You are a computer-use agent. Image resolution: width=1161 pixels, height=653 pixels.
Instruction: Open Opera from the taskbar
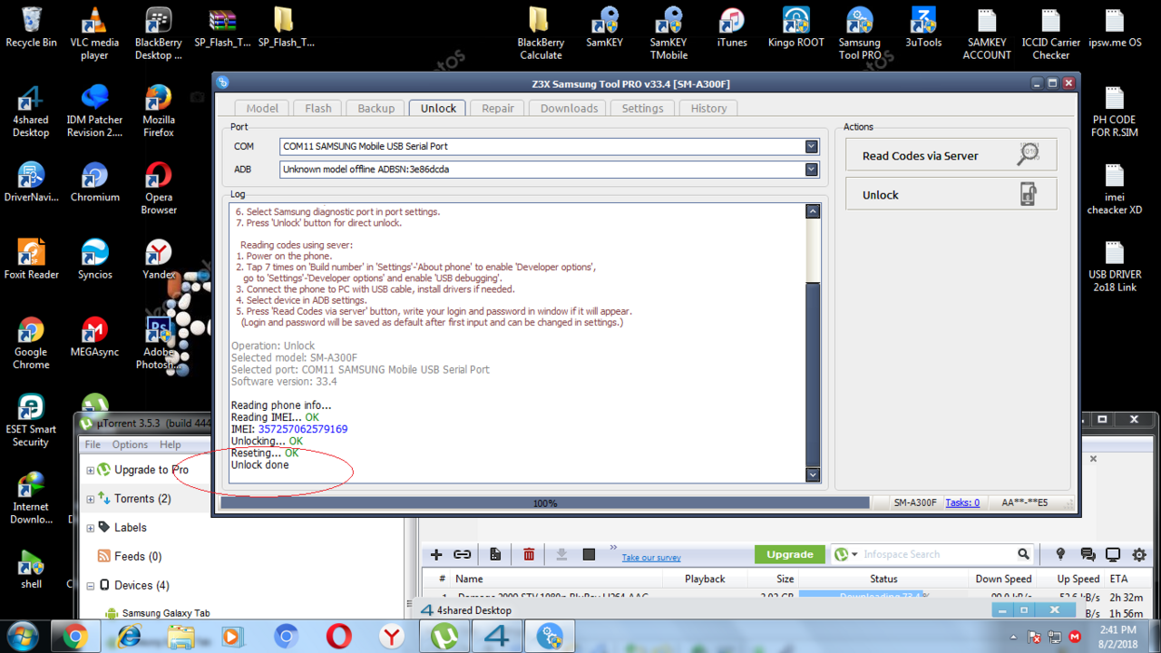point(339,636)
